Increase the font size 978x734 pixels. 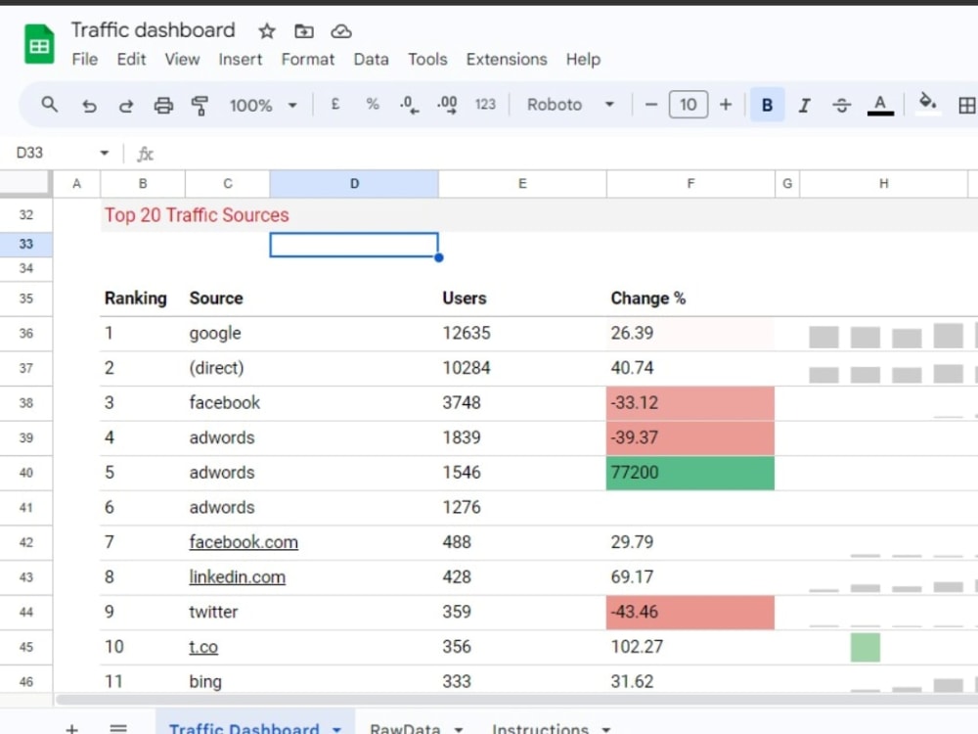tap(726, 105)
